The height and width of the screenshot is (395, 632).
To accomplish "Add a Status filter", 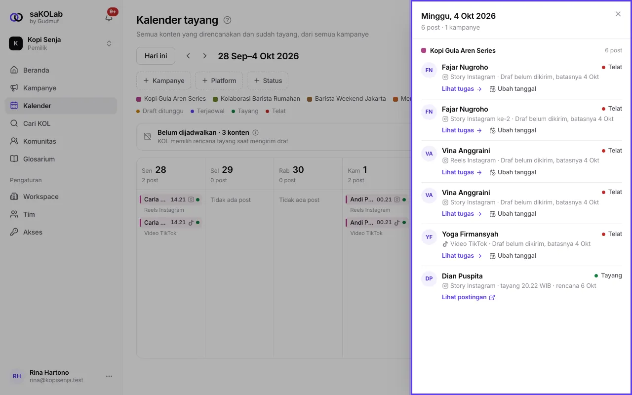I will click(x=268, y=80).
